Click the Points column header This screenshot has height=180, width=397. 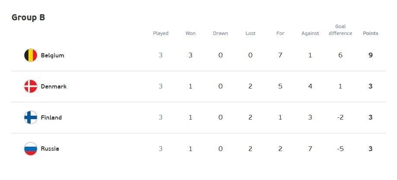[x=371, y=33]
